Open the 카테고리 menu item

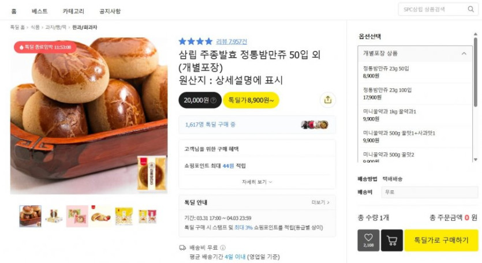click(73, 11)
